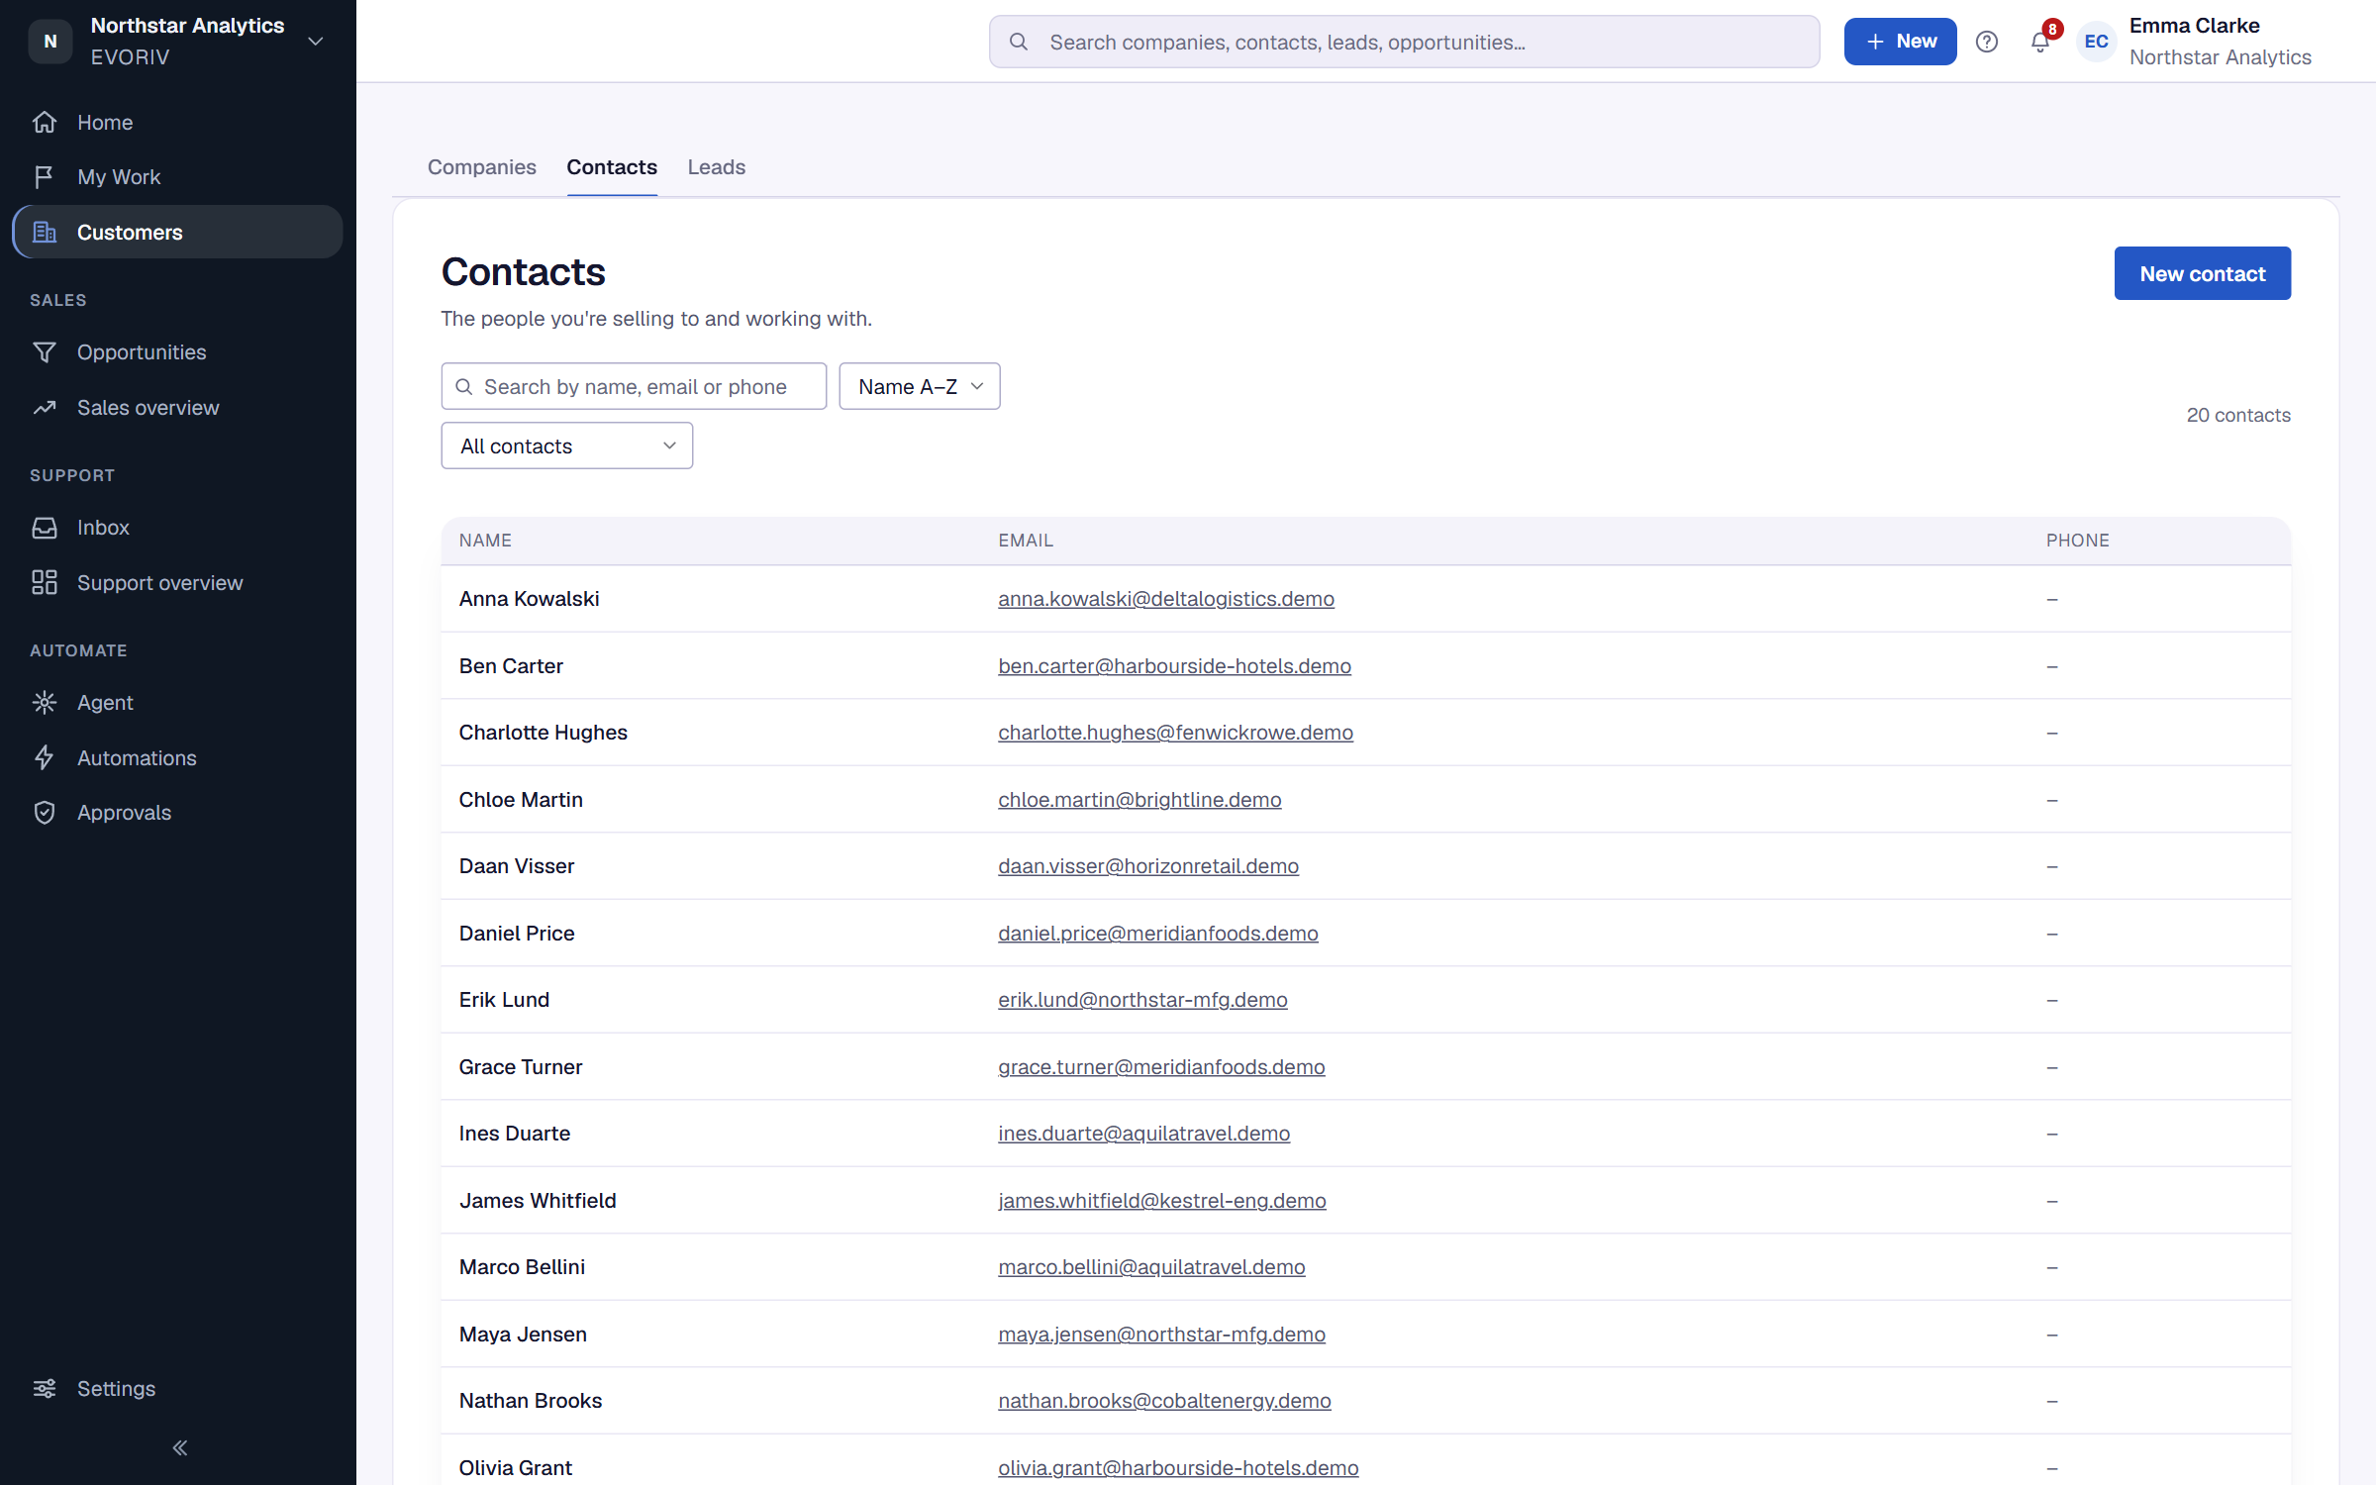This screenshot has width=2376, height=1485.
Task: Open ben.carter@harbourside-hotels.demo email link
Action: click(1174, 666)
